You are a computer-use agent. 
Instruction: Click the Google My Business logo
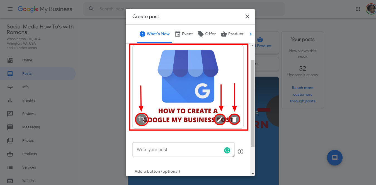click(x=45, y=9)
